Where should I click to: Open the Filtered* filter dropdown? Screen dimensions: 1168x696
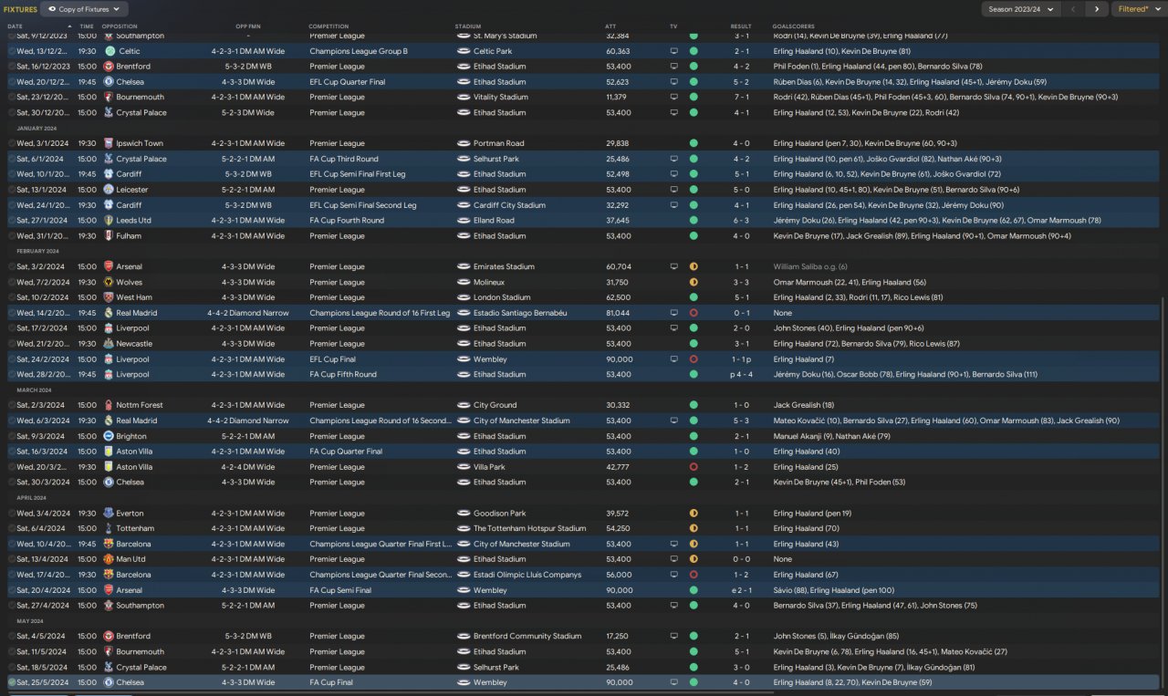tap(1138, 9)
